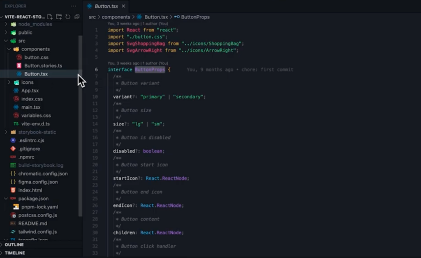
Task: Select Button.tsx in the file tree
Action: (36, 74)
